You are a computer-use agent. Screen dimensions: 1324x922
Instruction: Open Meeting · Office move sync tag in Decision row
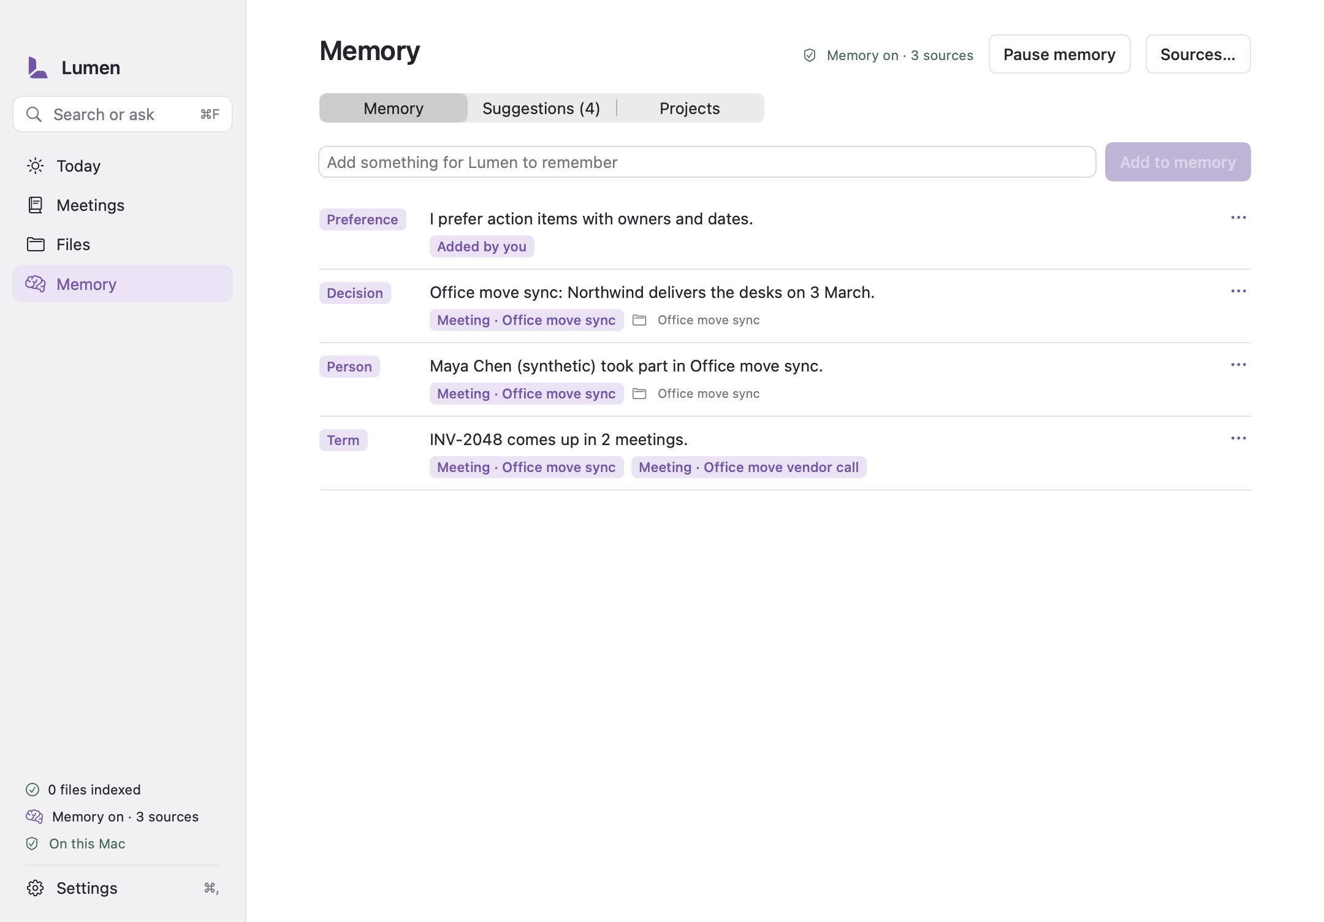point(527,320)
